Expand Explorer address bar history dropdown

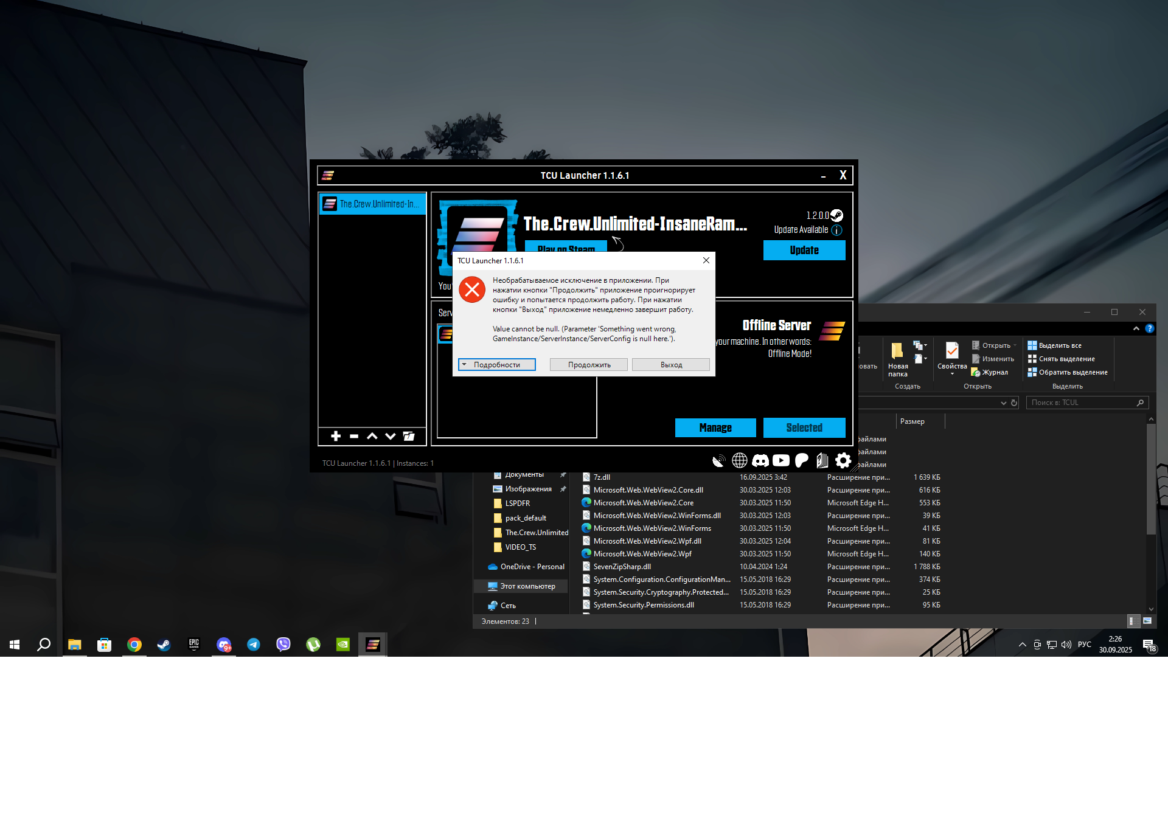(x=1003, y=403)
